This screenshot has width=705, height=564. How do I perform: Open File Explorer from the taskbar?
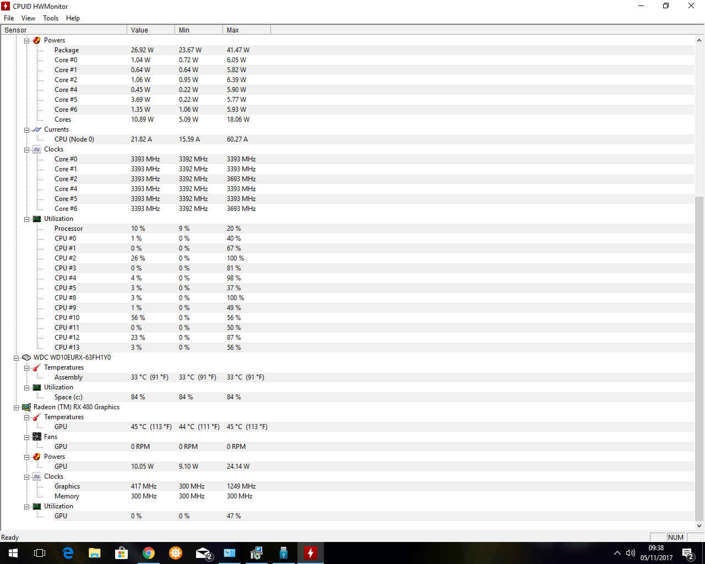(95, 553)
